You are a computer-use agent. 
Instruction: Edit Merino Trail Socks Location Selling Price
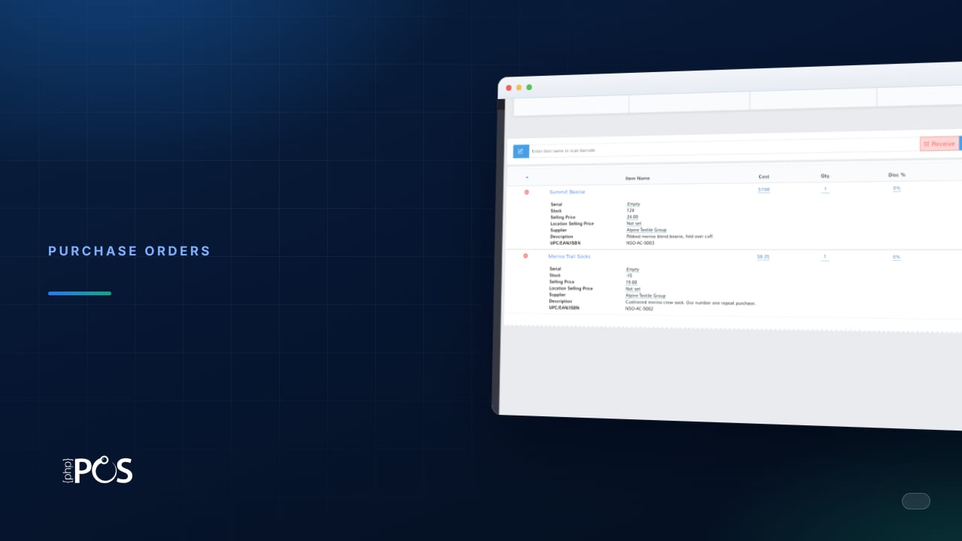pyautogui.click(x=633, y=289)
